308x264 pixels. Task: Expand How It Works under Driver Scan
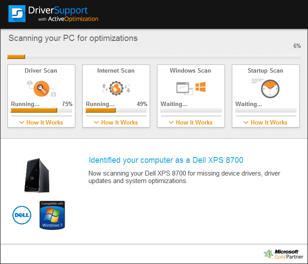pos(41,123)
